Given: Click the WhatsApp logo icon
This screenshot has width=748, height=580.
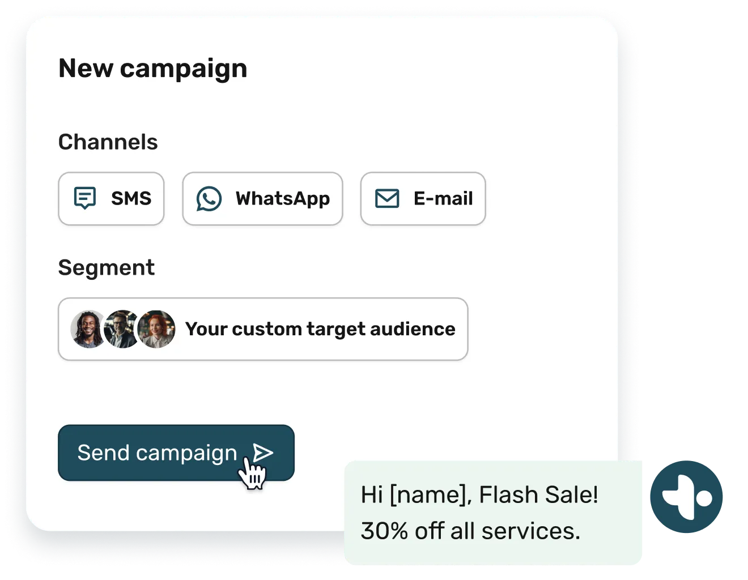Looking at the screenshot, I should pos(210,198).
